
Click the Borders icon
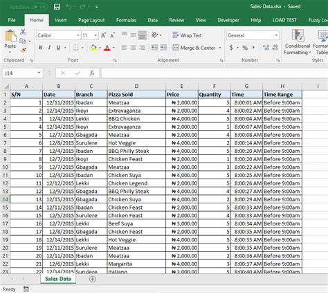pyautogui.click(x=75, y=48)
